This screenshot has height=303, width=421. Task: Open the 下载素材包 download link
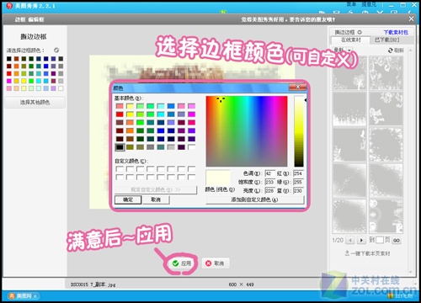tap(396, 32)
